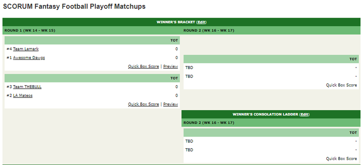Image resolution: width=363 pixels, height=165 pixels.
Task: Select Team Lemark's total score of 0
Action: (177, 49)
